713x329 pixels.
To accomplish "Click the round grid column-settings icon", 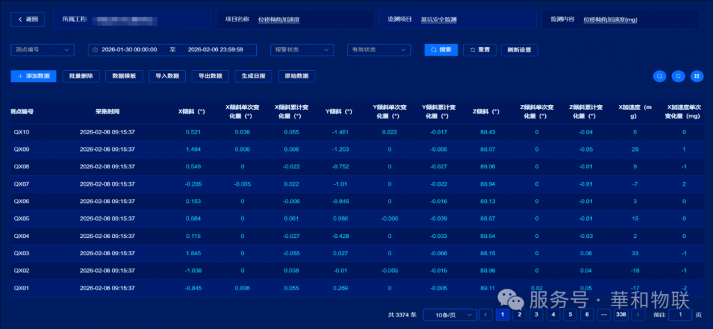I will 697,77.
